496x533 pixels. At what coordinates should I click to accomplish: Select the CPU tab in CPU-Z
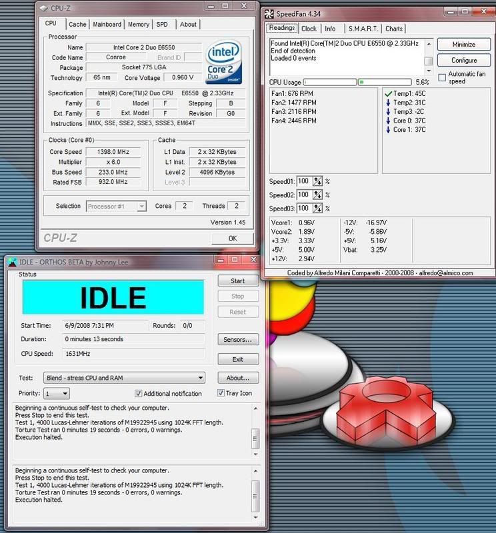(x=51, y=23)
